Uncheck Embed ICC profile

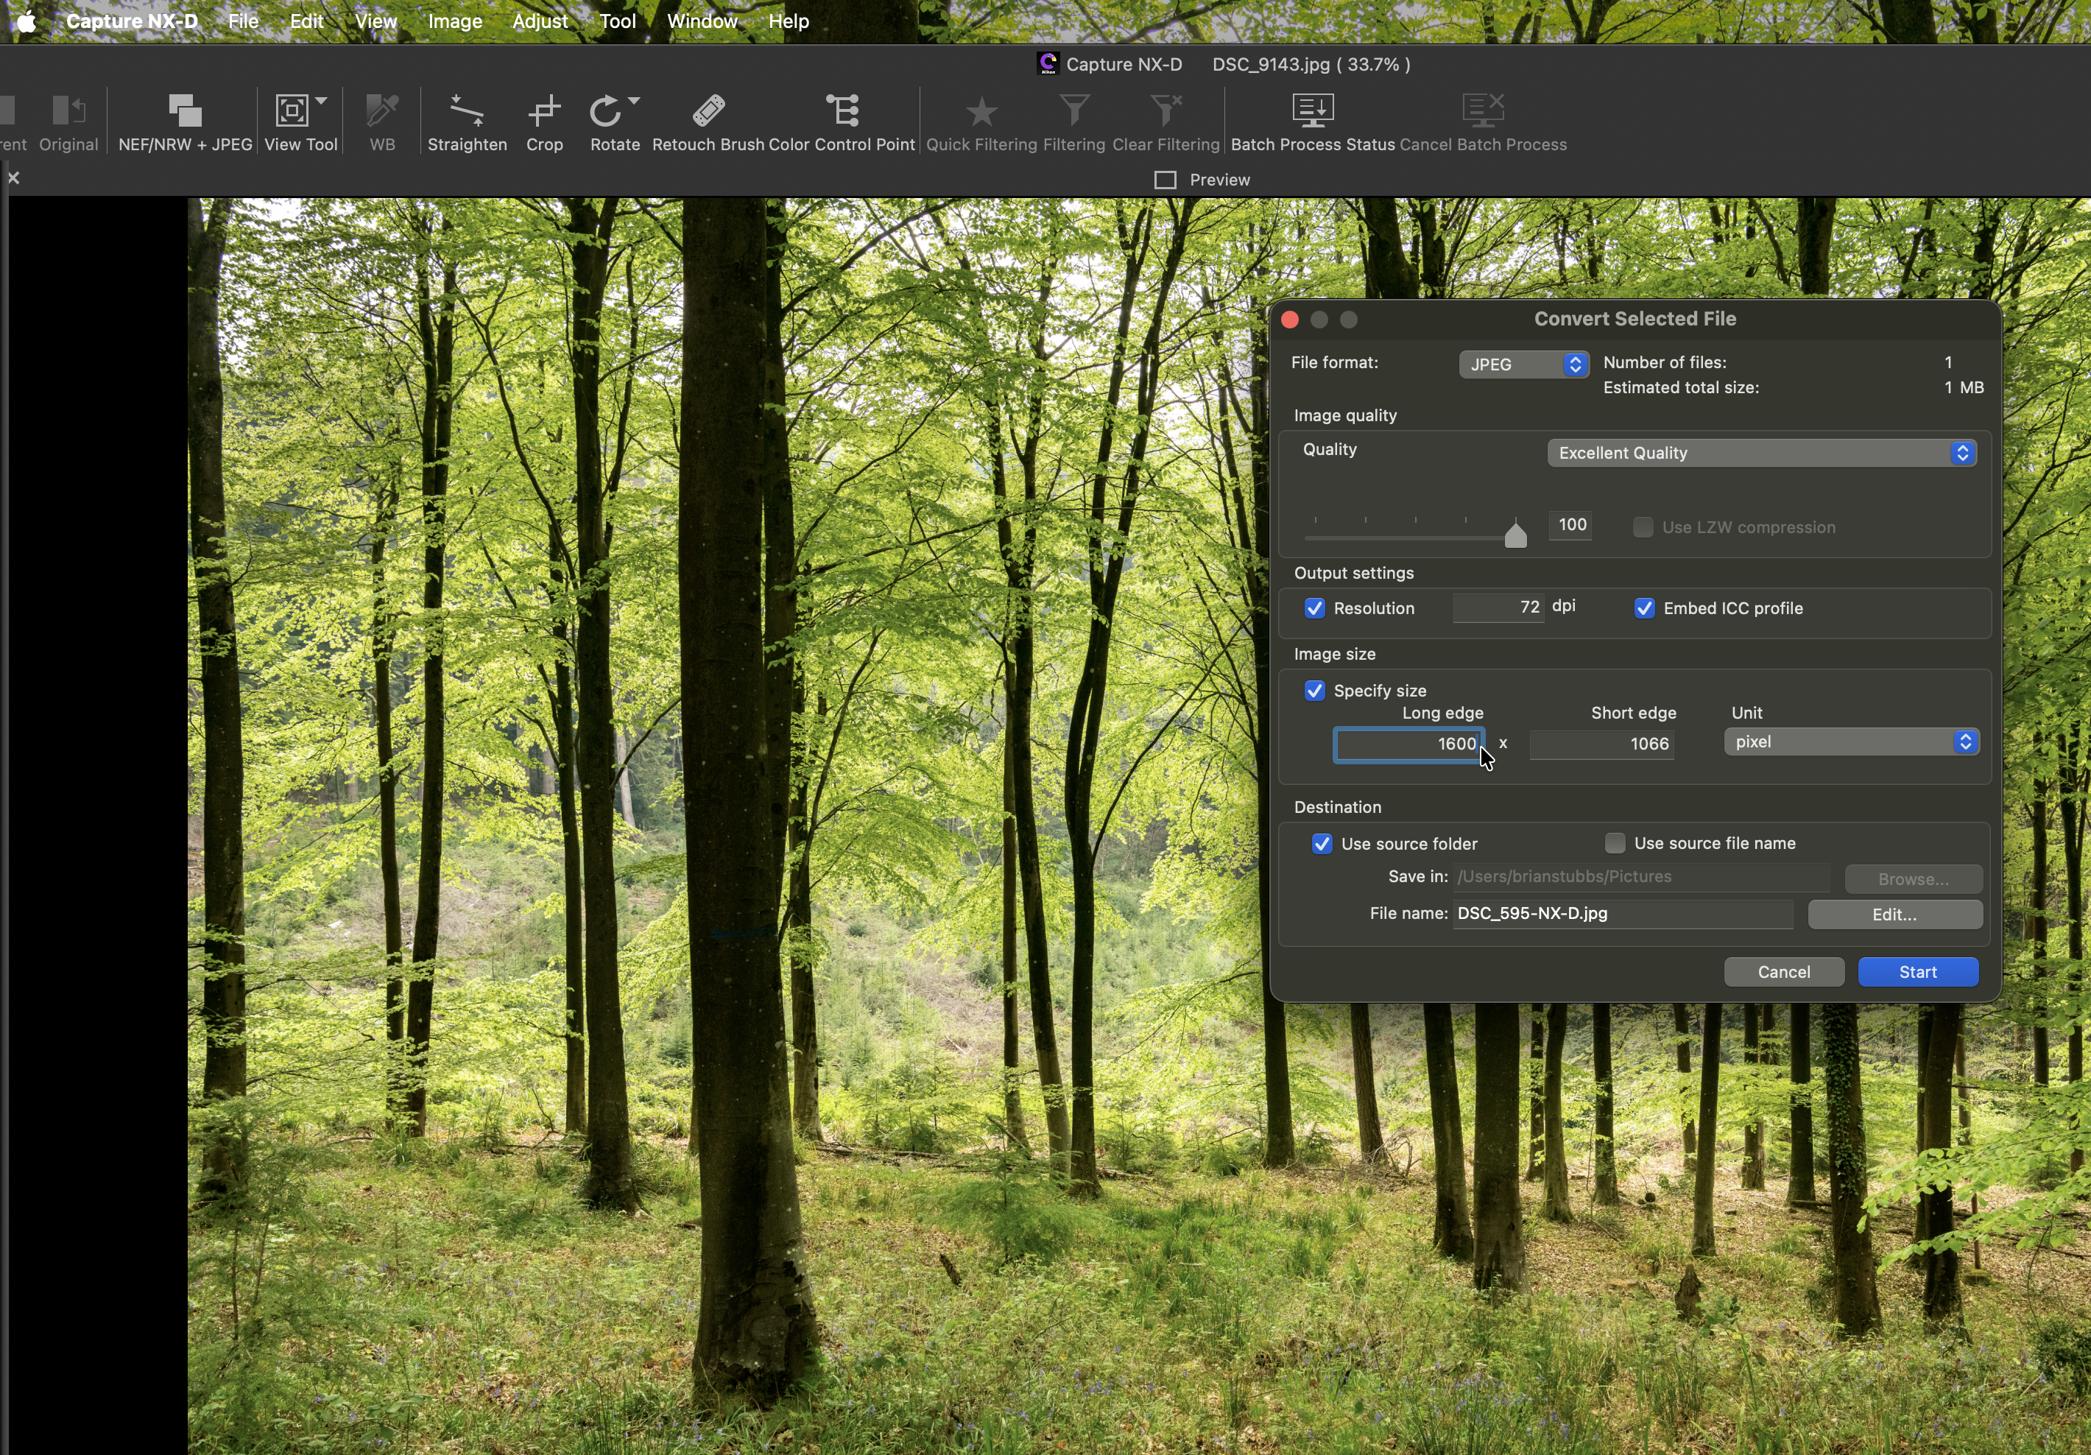pyautogui.click(x=1644, y=609)
